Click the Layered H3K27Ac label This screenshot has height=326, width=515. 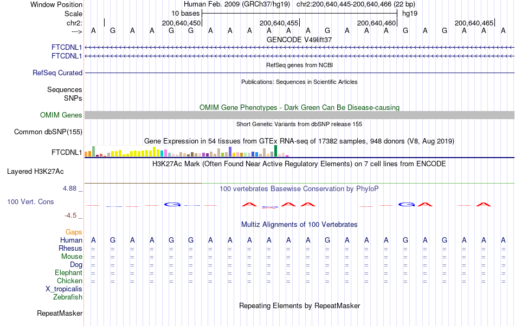[35, 172]
